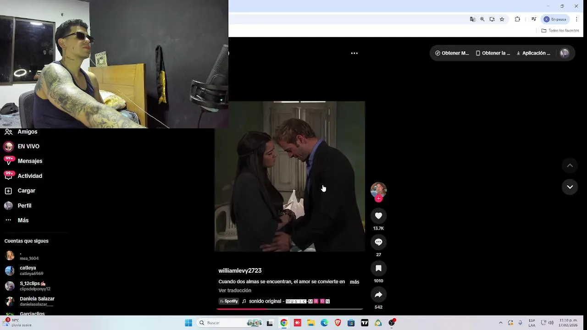
Task: Open the 'sonido original' music link
Action: [286, 301]
